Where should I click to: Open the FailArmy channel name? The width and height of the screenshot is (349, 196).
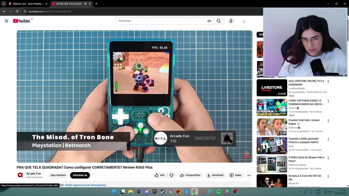pyautogui.click(x=293, y=128)
